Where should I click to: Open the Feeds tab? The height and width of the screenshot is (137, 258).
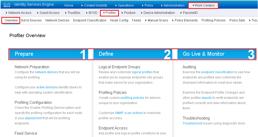point(136,20)
